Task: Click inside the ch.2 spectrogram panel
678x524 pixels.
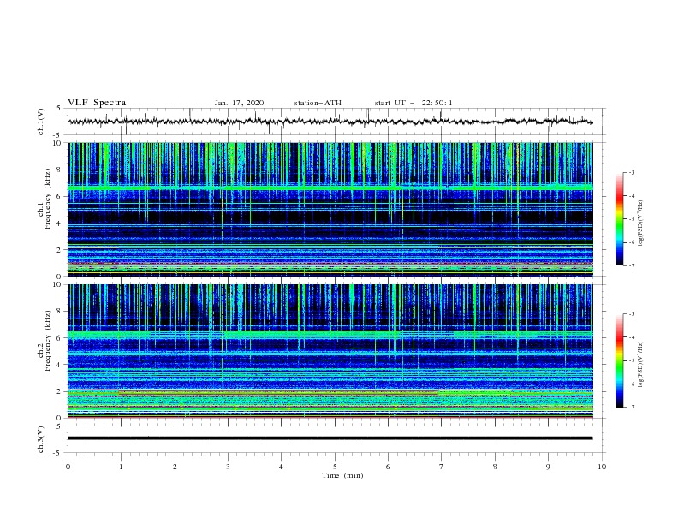Action: (x=330, y=351)
